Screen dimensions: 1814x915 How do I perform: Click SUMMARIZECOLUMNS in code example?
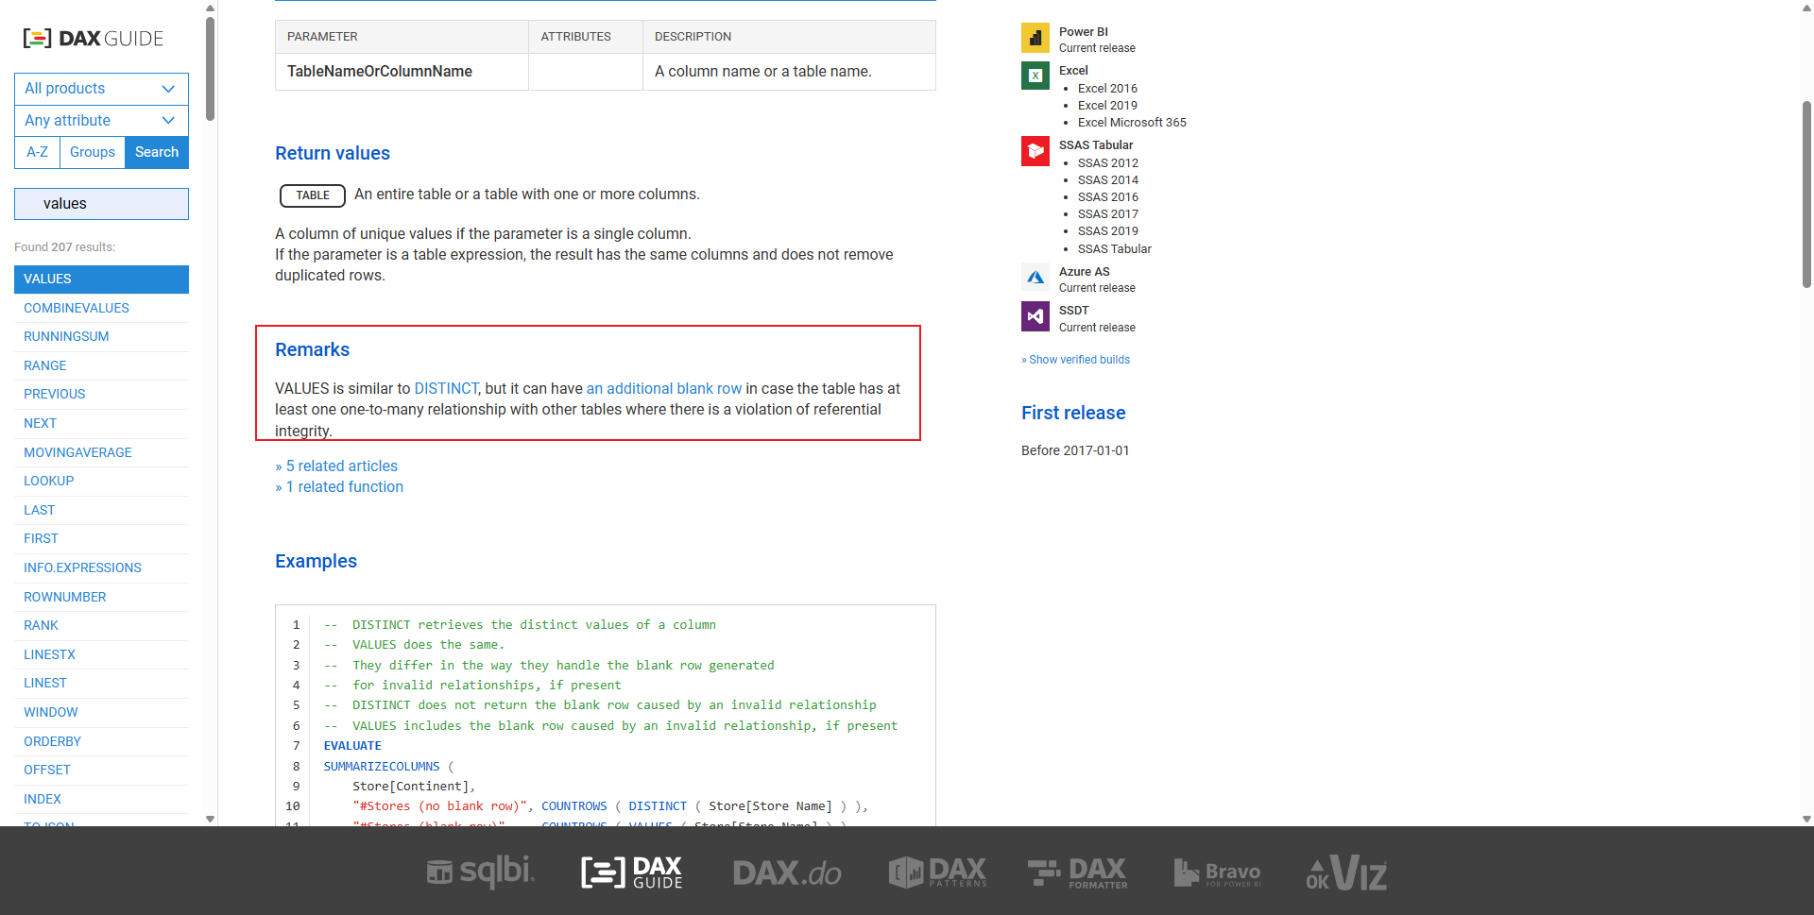pos(382,767)
